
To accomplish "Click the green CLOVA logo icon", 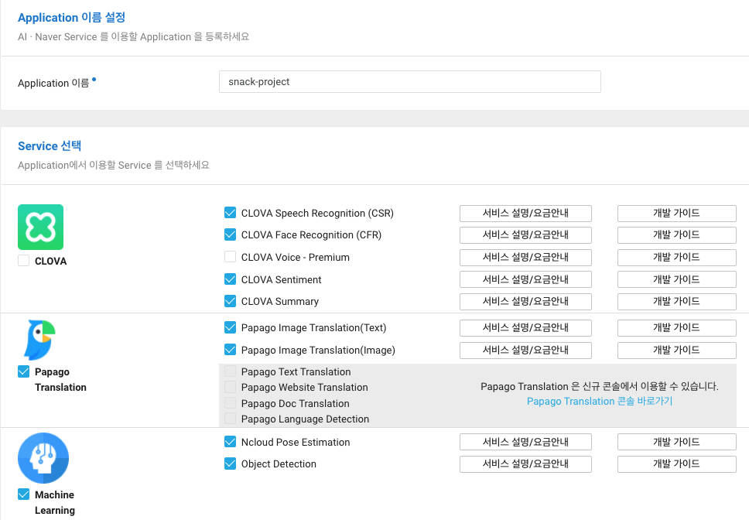I will (40, 227).
